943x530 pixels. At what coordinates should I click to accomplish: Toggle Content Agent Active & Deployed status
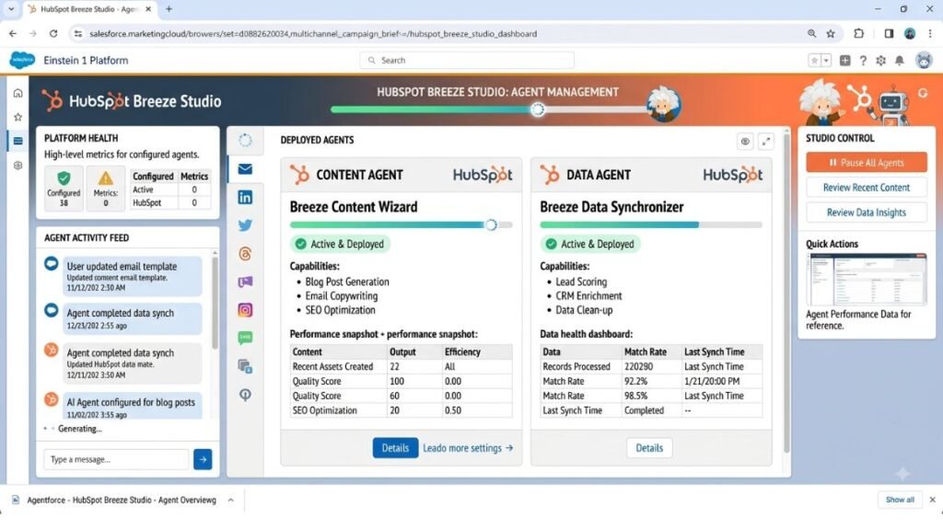pos(341,244)
